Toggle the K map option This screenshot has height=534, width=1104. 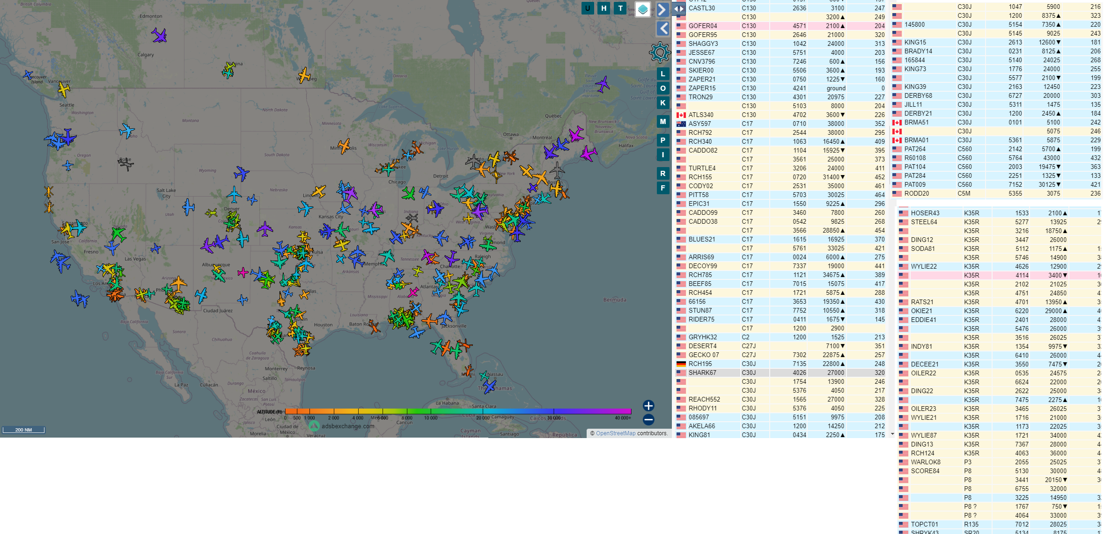pos(663,102)
